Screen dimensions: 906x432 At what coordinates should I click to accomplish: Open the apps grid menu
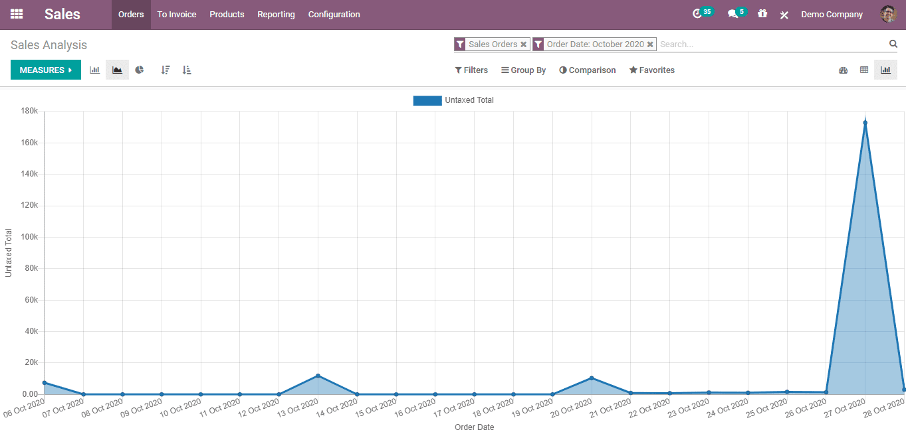coord(17,14)
